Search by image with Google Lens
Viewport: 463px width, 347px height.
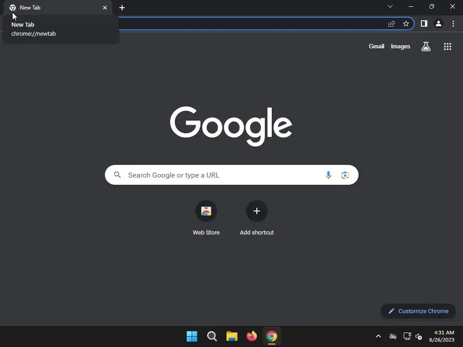point(345,175)
